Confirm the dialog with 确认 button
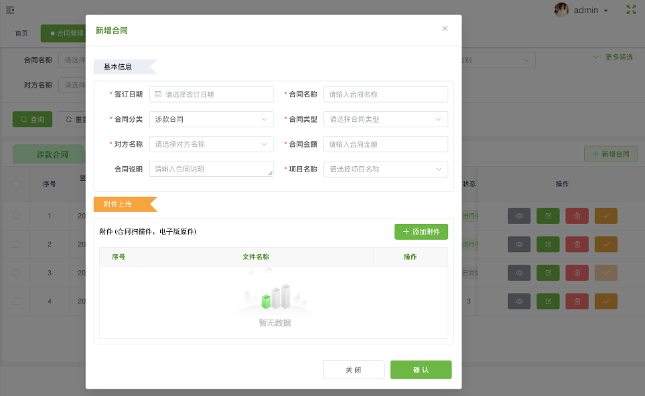Image resolution: width=645 pixels, height=396 pixels. [x=421, y=369]
